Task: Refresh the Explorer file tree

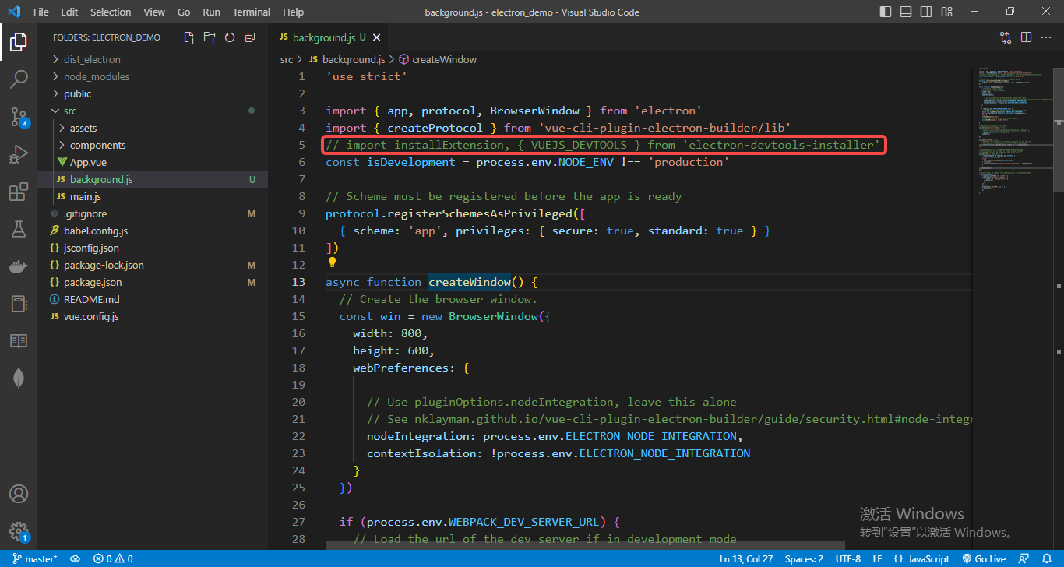Action: point(230,37)
